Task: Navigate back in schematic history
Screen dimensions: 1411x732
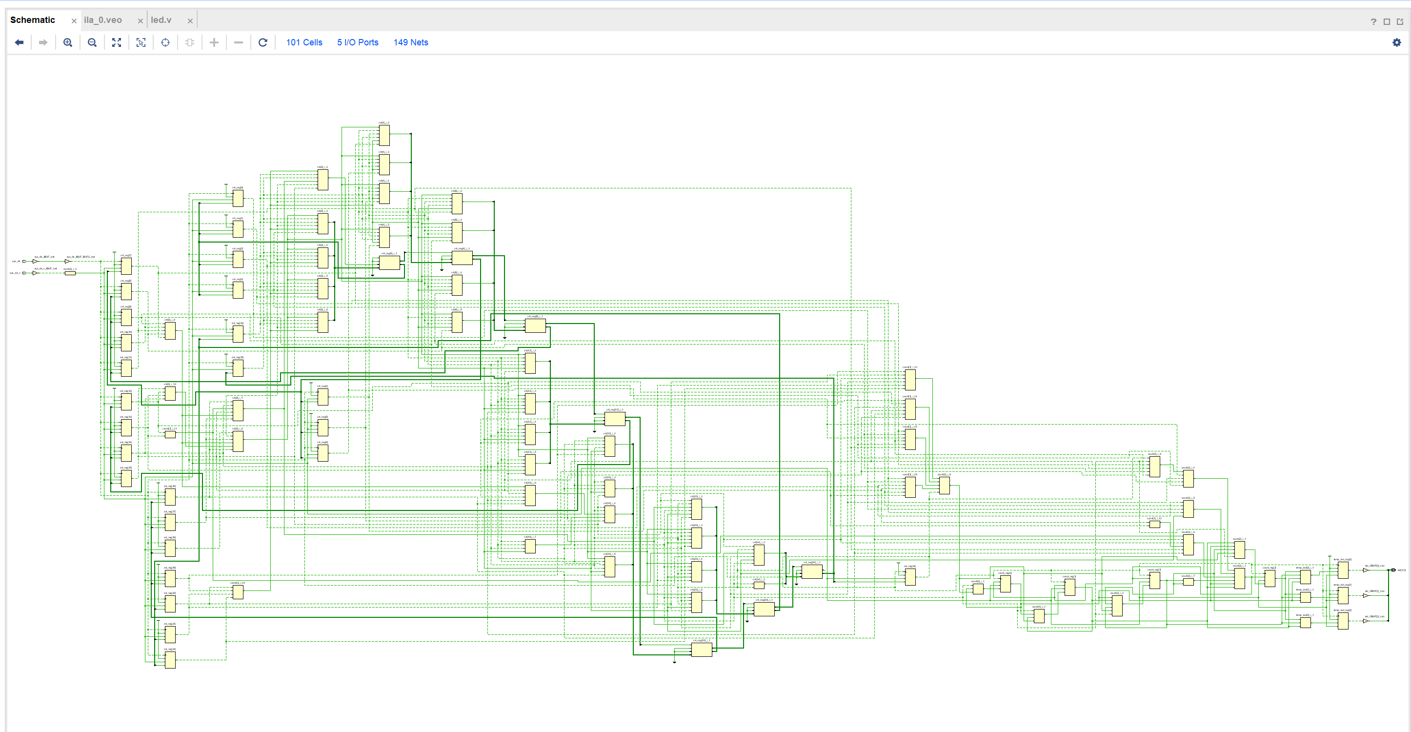Action: [x=19, y=42]
